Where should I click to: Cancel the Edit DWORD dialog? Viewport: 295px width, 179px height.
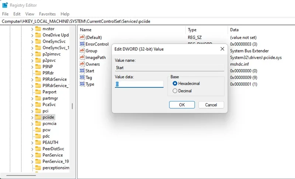click(211, 105)
